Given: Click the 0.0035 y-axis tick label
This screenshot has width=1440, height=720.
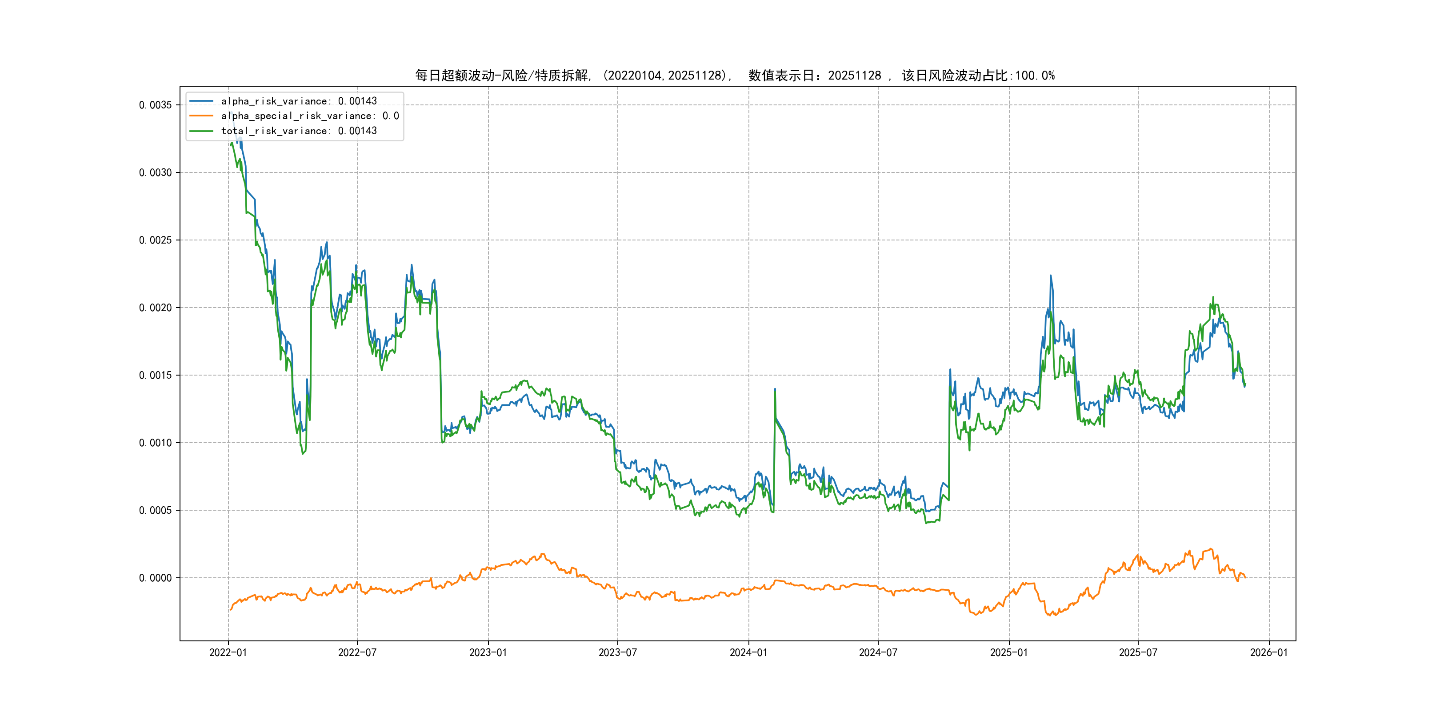Looking at the screenshot, I should 156,105.
